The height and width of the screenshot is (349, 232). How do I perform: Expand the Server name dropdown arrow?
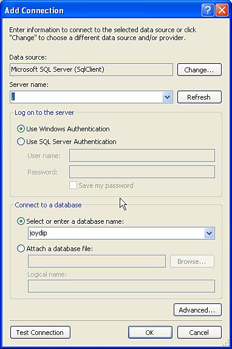167,97
